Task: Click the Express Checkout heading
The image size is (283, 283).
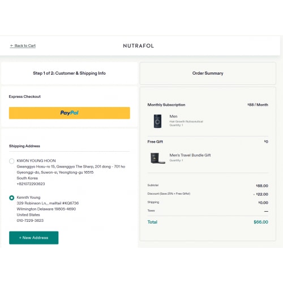Action: pyautogui.click(x=25, y=97)
